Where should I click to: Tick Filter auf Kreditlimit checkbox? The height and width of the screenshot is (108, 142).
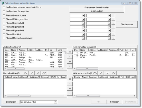tap(4, 34)
